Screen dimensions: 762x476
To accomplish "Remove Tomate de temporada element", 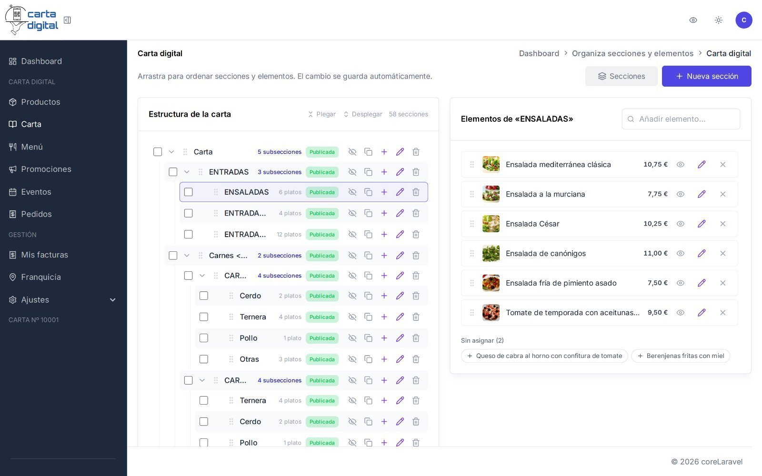I will (x=723, y=313).
